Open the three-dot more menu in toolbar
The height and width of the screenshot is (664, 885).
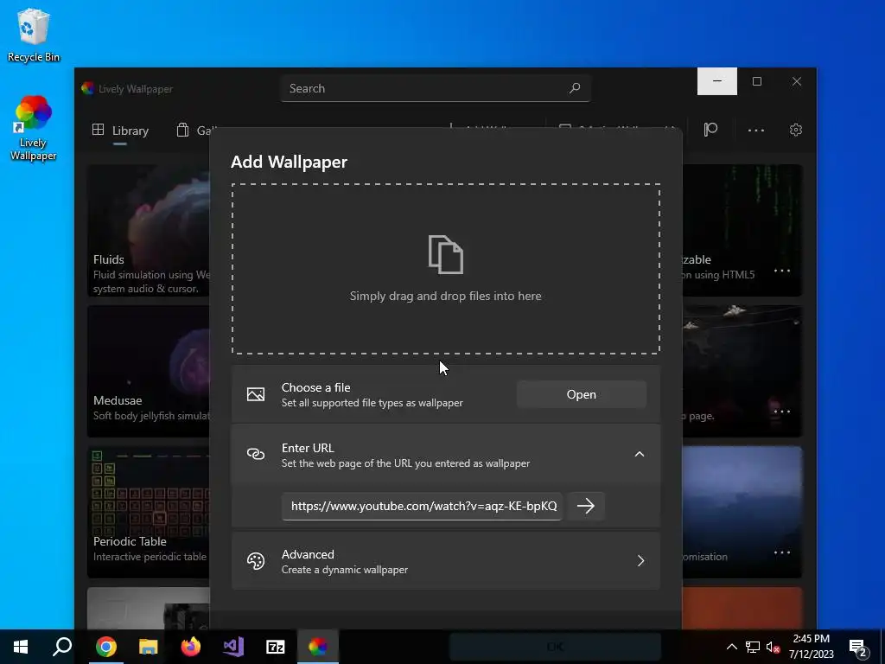click(755, 131)
